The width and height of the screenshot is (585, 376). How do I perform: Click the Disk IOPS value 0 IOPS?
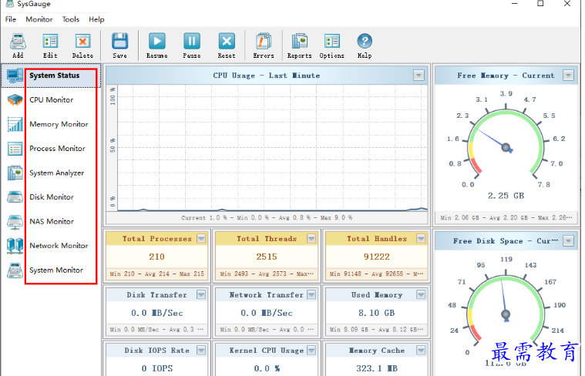157,368
